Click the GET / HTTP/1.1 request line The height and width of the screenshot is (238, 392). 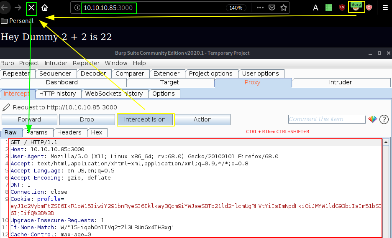coord(34,142)
